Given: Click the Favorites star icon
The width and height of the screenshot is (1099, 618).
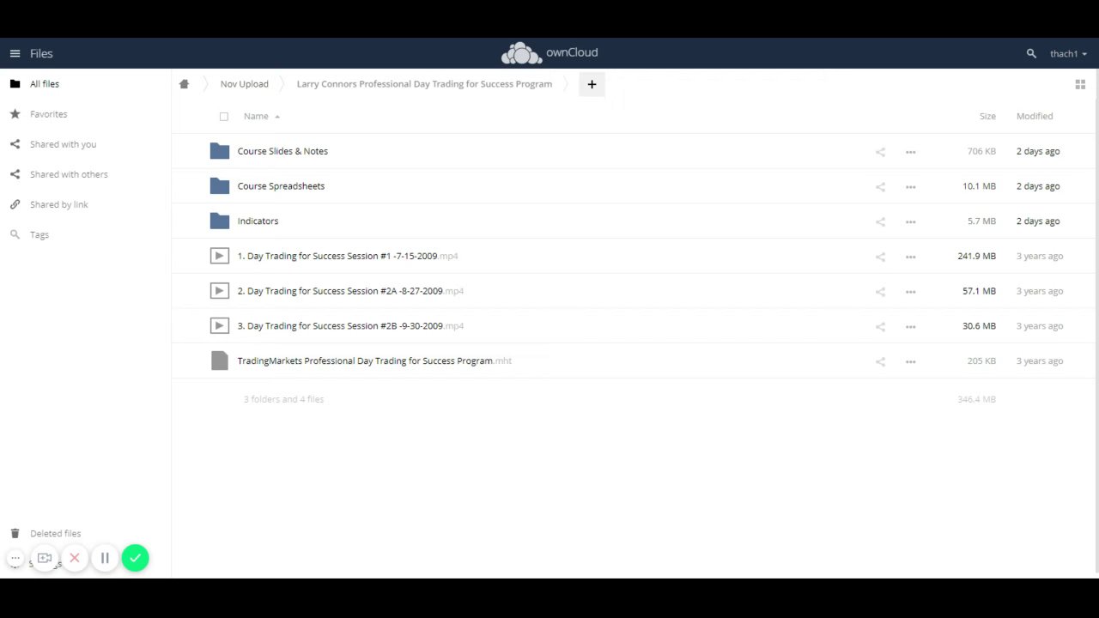Looking at the screenshot, I should click(x=15, y=113).
